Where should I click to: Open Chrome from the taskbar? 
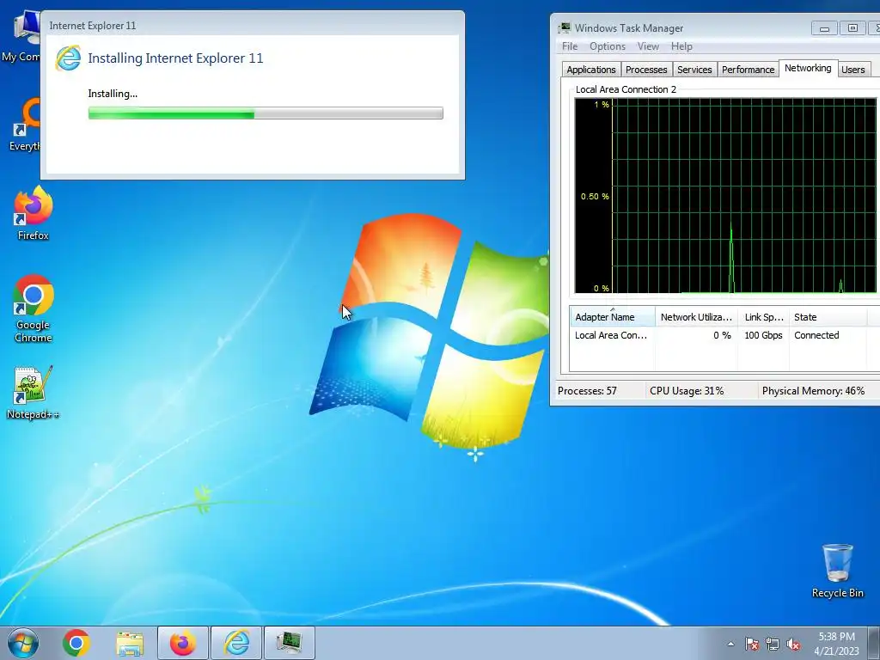tap(76, 643)
